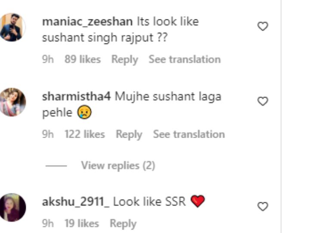Reply to akshu_2911_'s comment

pyautogui.click(x=123, y=224)
